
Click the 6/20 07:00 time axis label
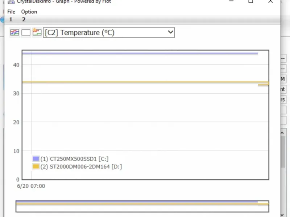[31, 186]
